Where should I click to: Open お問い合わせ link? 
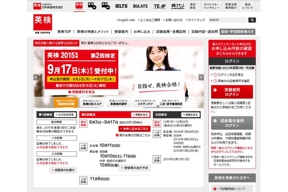174,20
